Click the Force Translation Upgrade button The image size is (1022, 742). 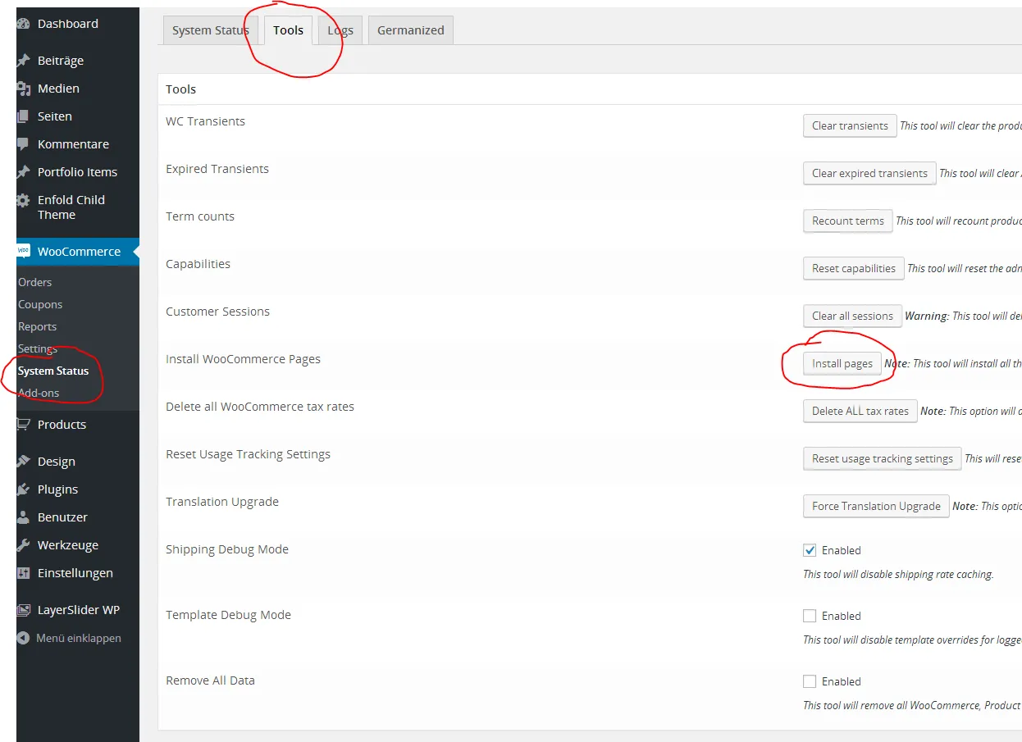tap(876, 506)
